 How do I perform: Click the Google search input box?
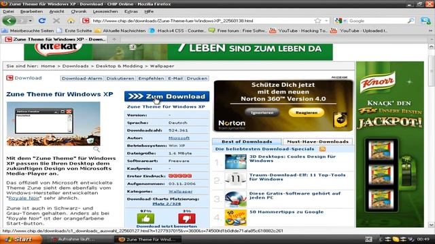(377, 21)
